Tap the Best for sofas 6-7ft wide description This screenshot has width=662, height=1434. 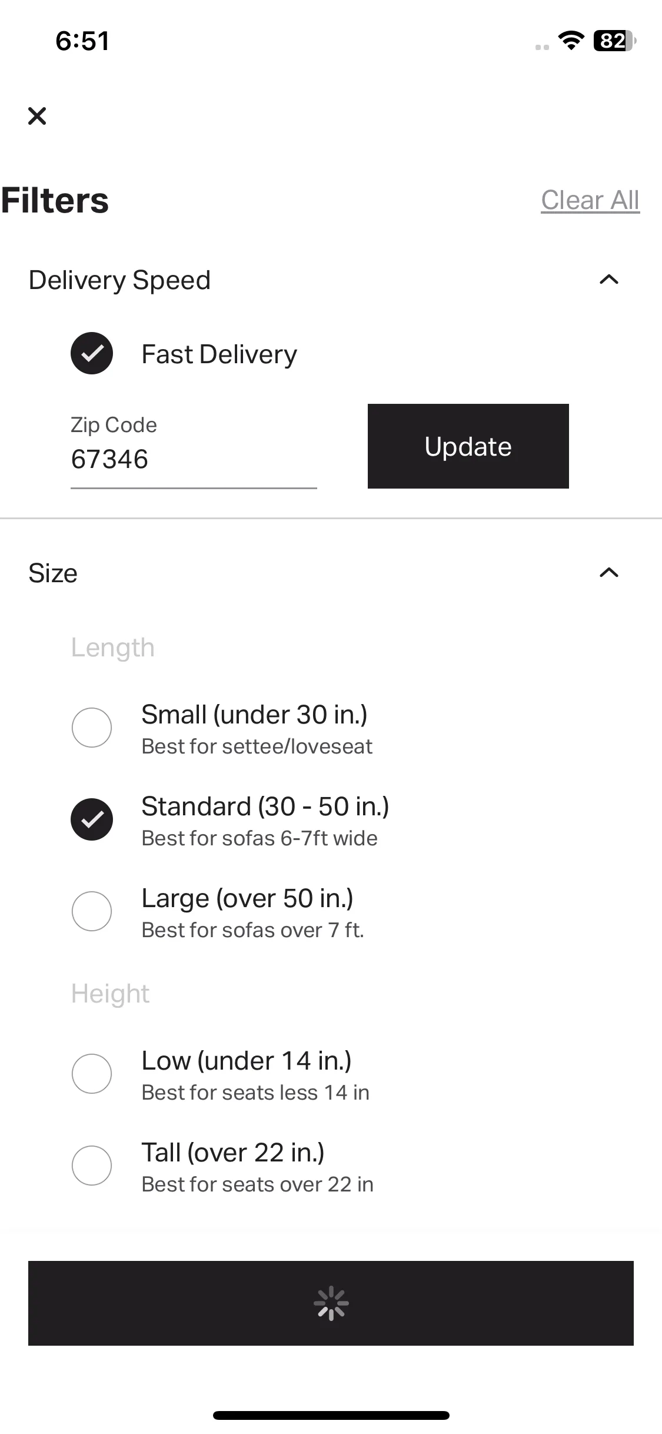click(x=260, y=838)
